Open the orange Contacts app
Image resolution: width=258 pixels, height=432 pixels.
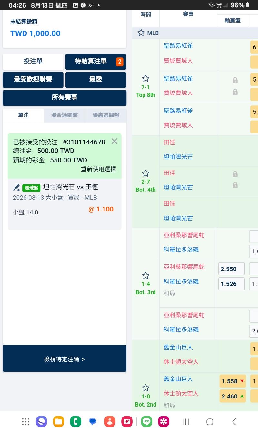click(x=110, y=421)
